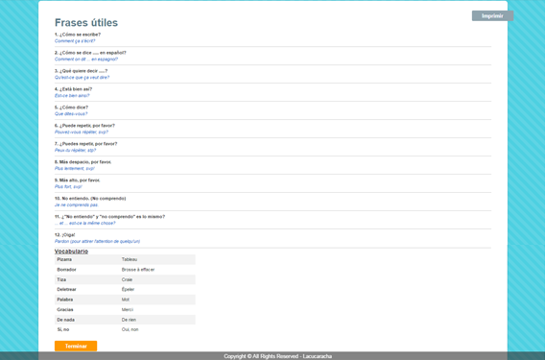Screen dimensions: 545x360
Task: Click the footer copyright Lacucaracha text
Action: [x=277, y=356]
